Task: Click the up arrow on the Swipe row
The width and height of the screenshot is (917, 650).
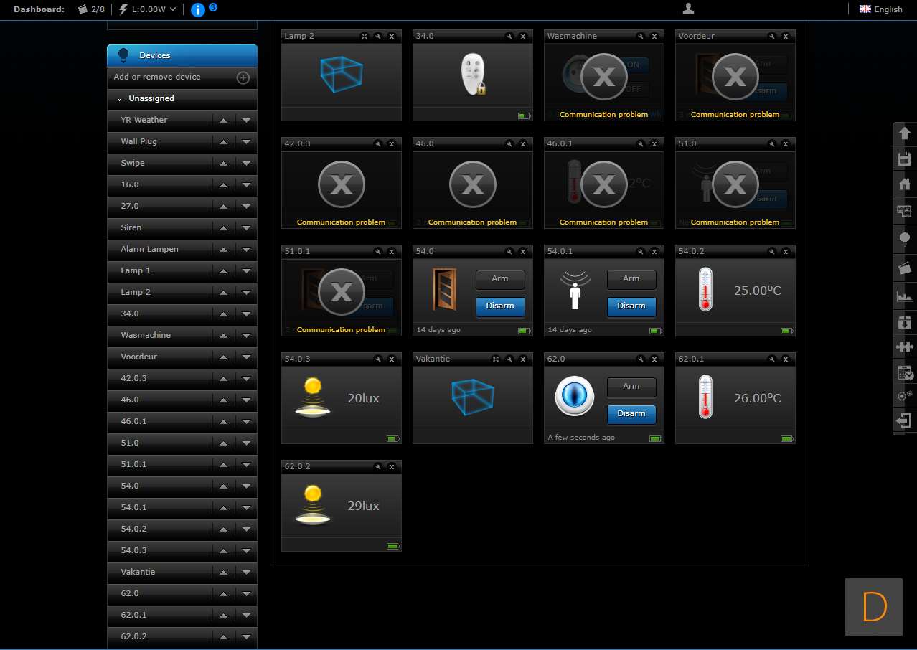Action: [224, 164]
